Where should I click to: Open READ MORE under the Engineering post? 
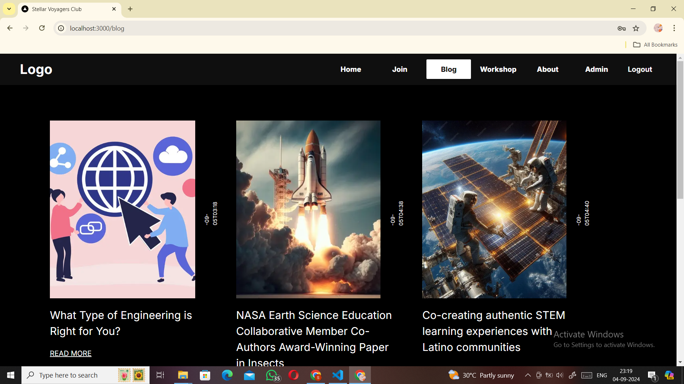[x=71, y=353]
